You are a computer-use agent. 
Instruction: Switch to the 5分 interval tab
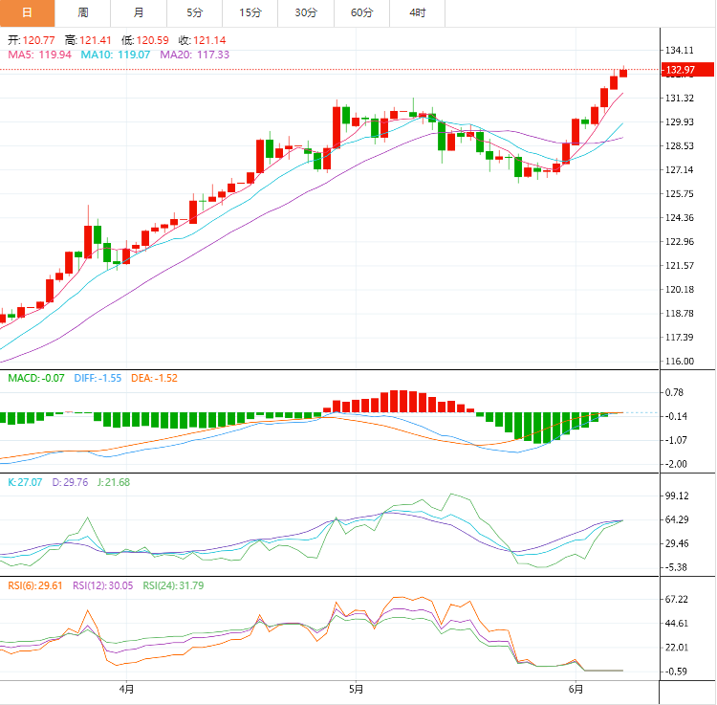tap(194, 12)
